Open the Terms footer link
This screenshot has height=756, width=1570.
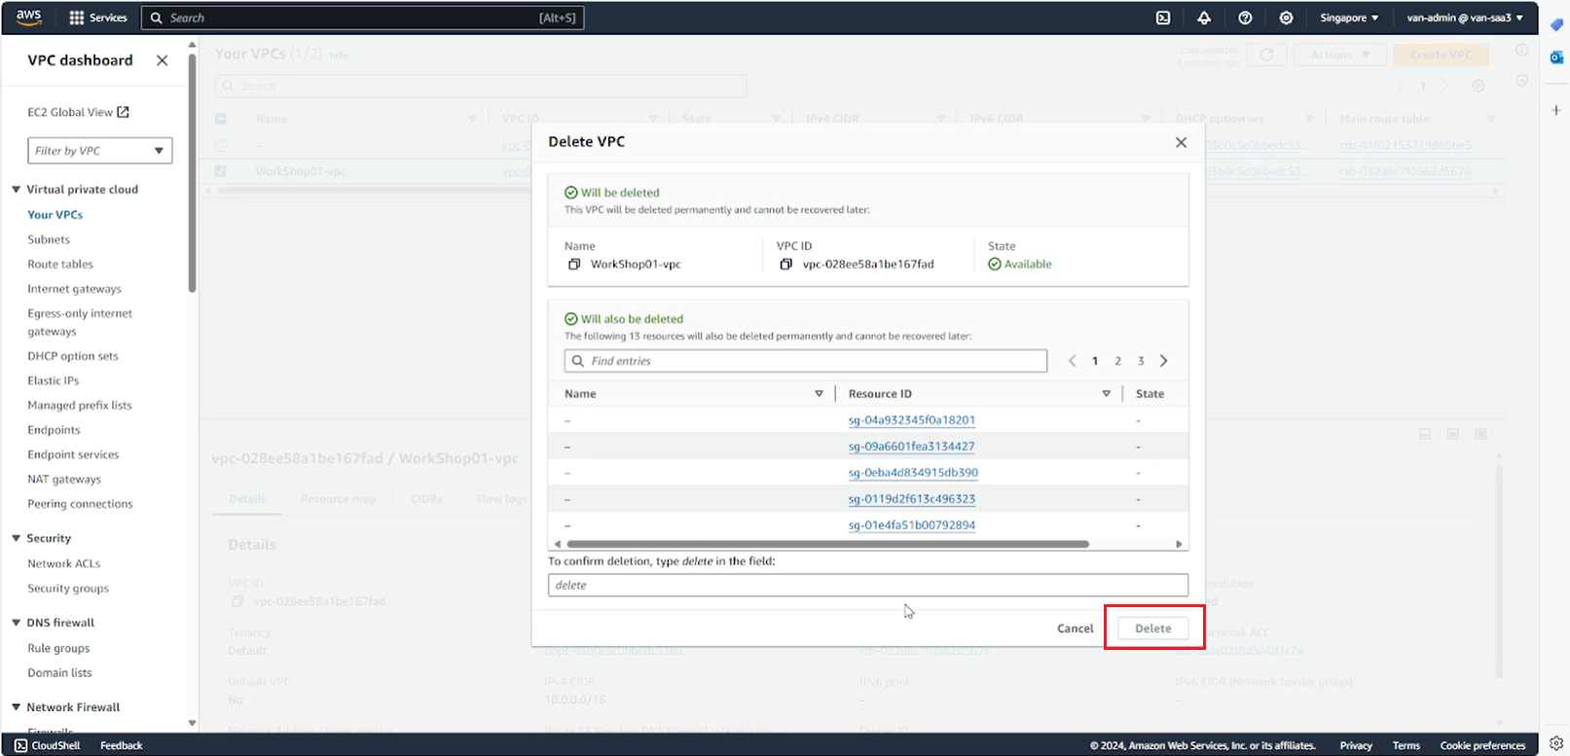click(1406, 745)
